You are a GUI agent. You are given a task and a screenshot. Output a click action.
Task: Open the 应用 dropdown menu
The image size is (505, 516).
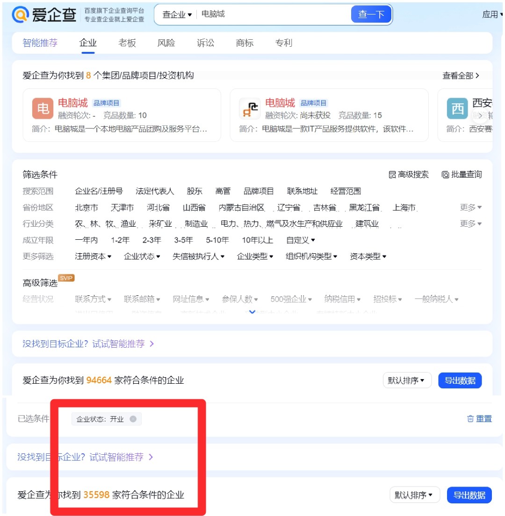pyautogui.click(x=492, y=14)
